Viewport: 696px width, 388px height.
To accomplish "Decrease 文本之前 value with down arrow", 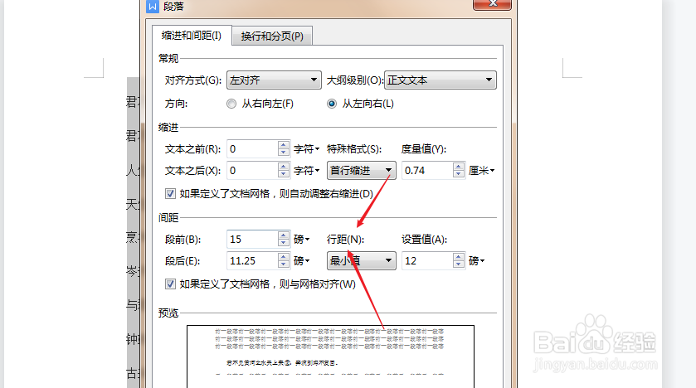I will (x=284, y=153).
